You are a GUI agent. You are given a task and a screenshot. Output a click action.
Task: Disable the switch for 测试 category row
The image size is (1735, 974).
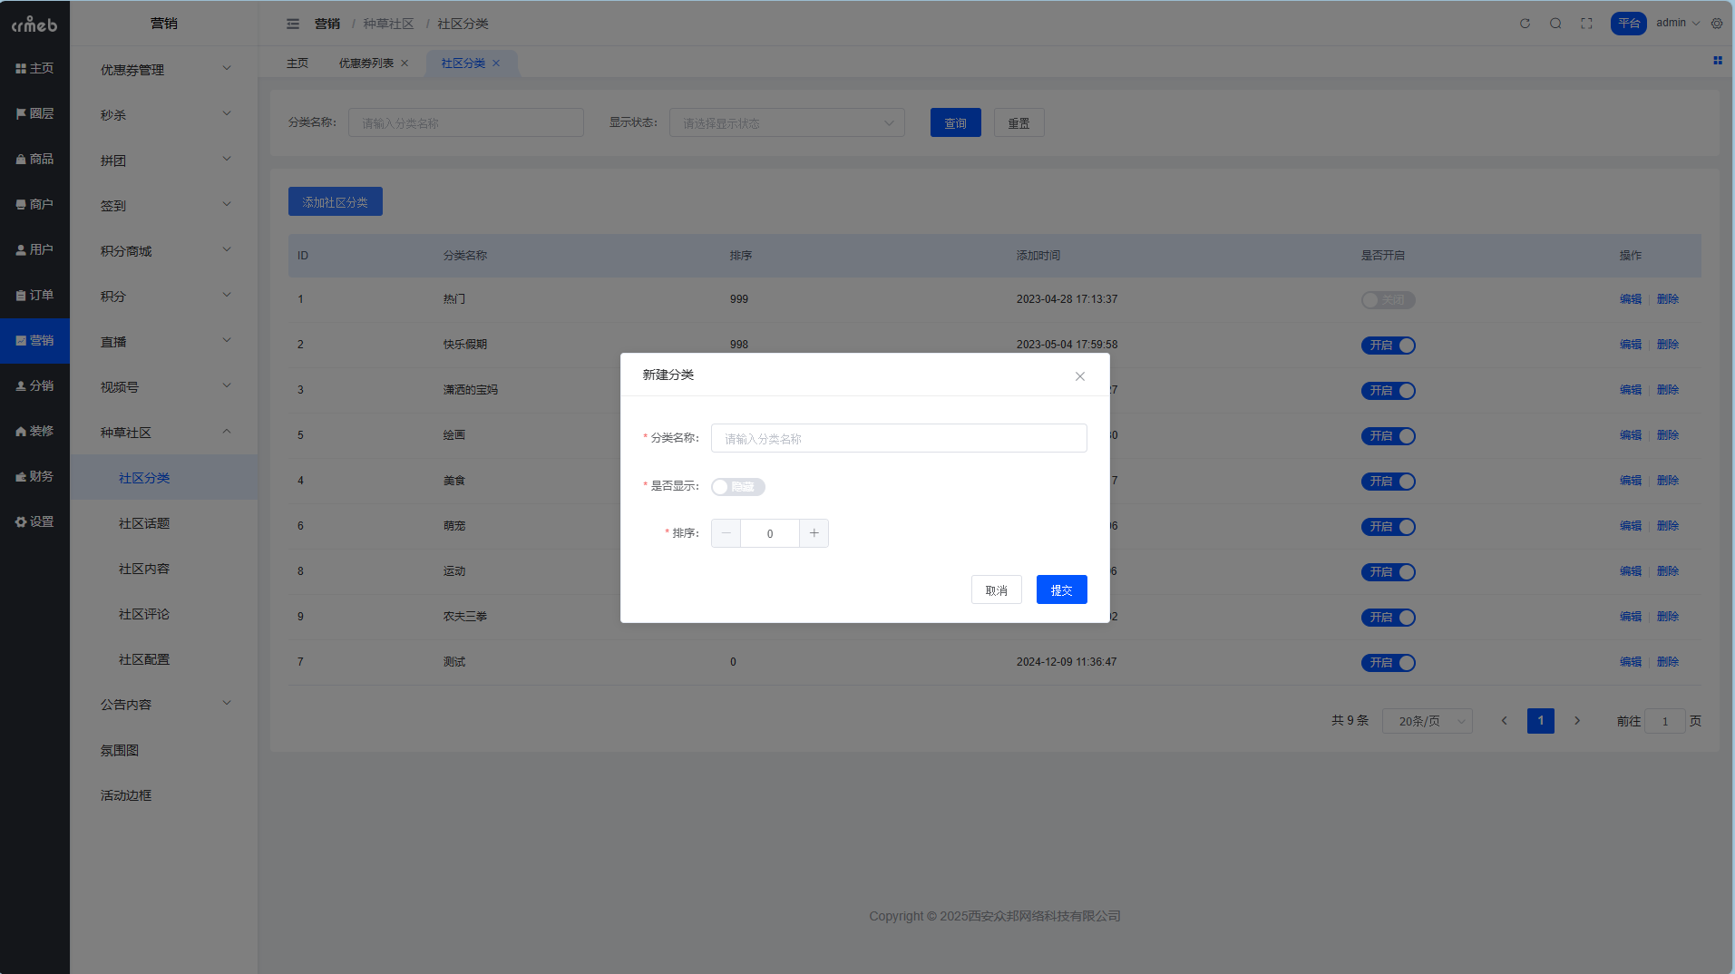1388,663
